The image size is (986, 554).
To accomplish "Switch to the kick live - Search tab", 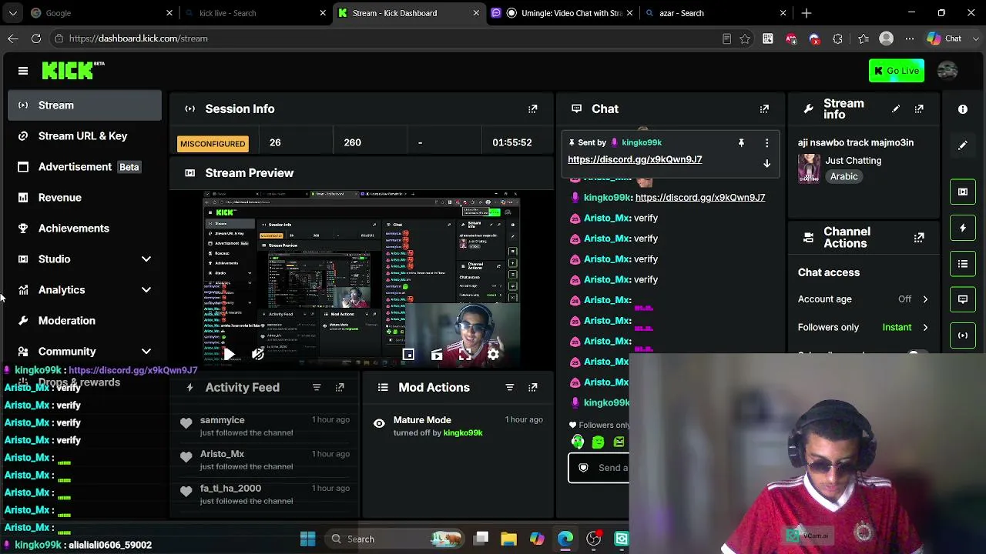I will coord(256,13).
